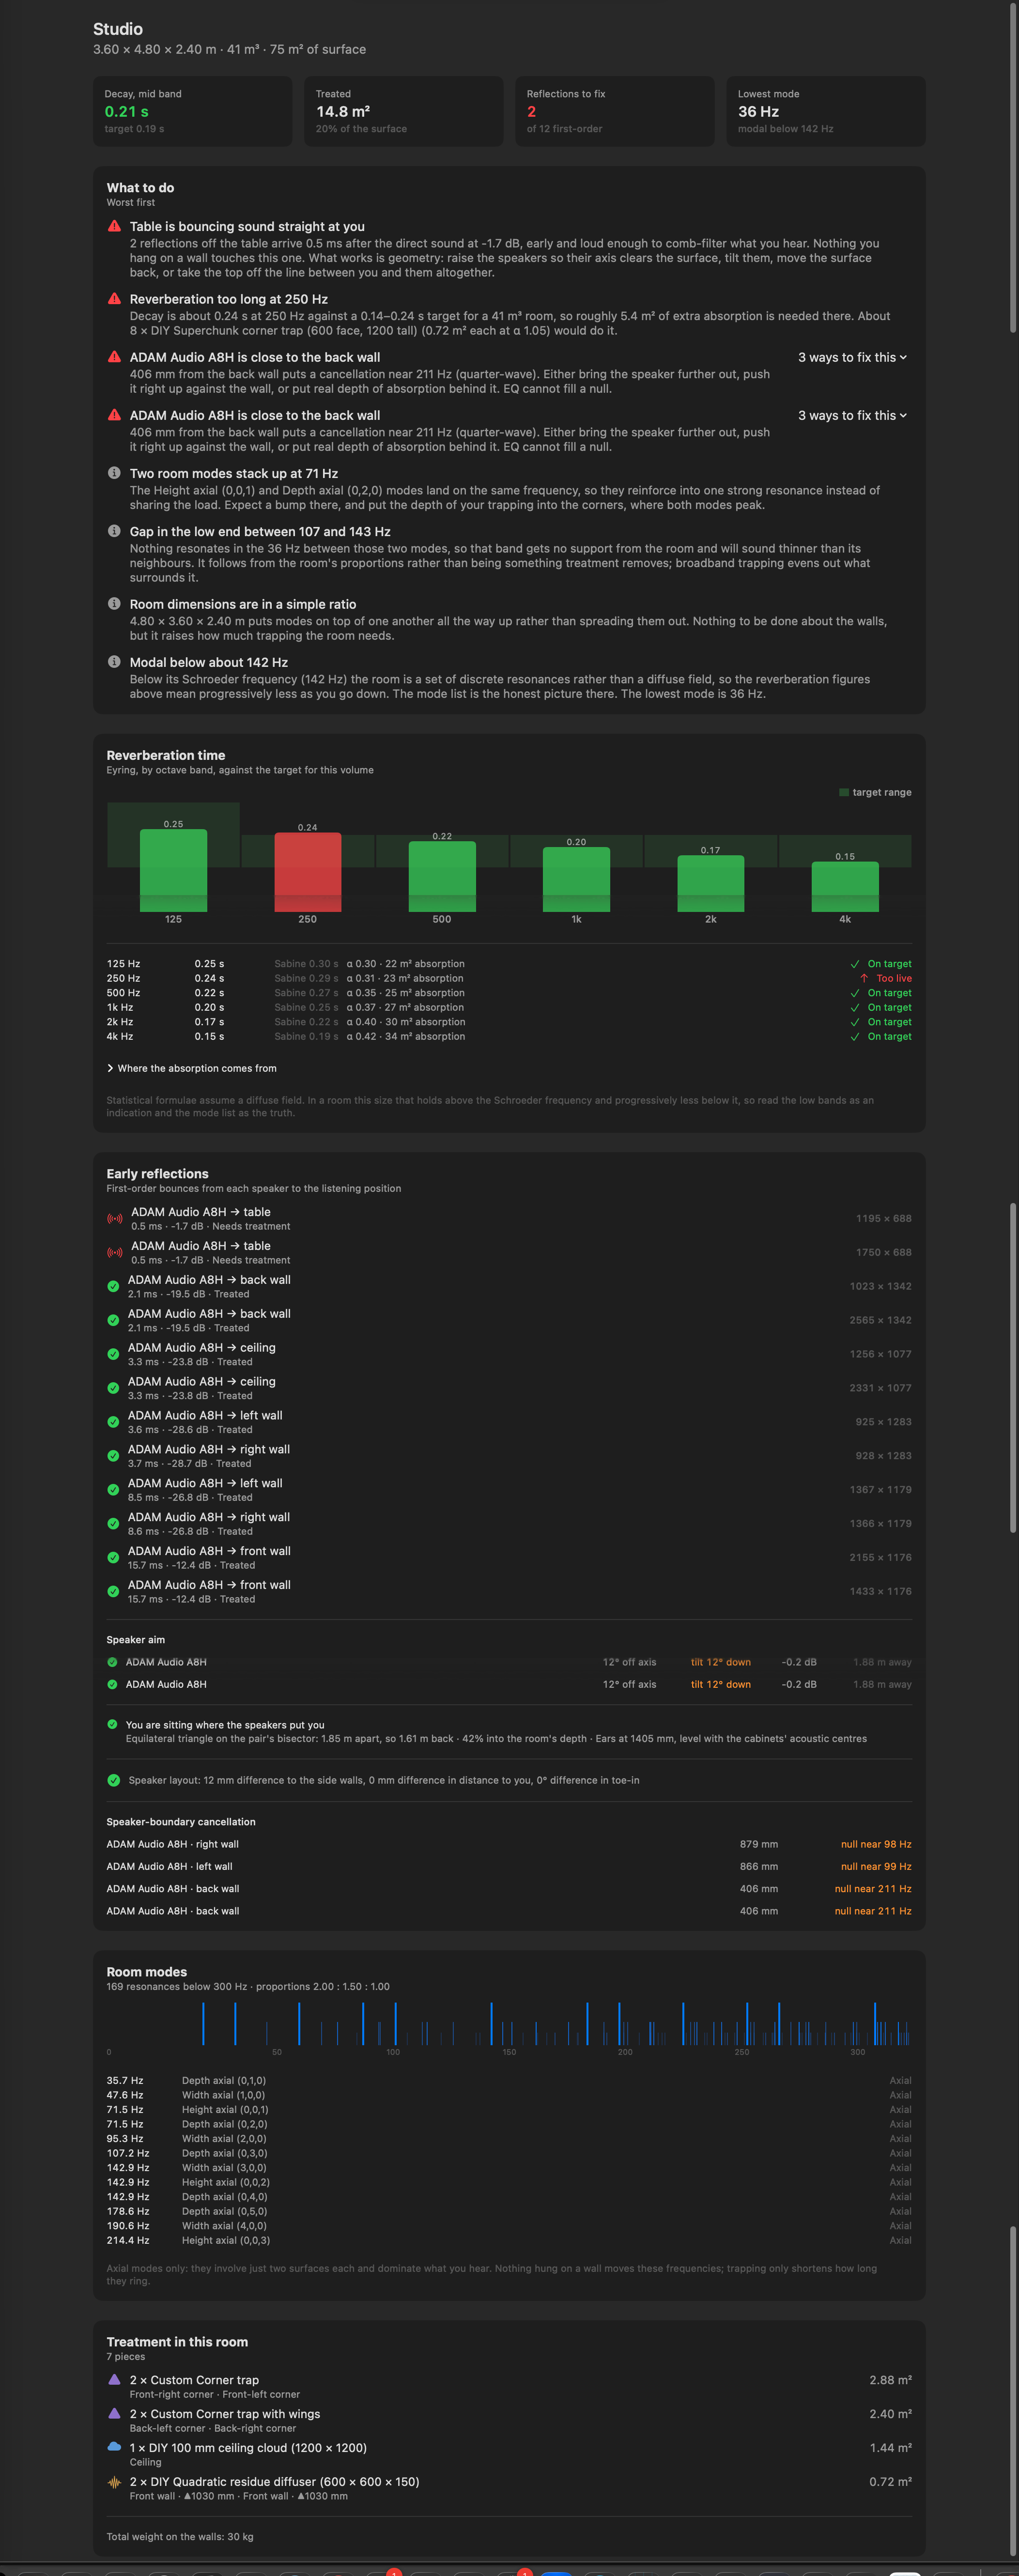Click purple triangle icon for '2 × Custom Corner trap'
Viewport: 1019px width, 2576px height.
click(114, 2379)
